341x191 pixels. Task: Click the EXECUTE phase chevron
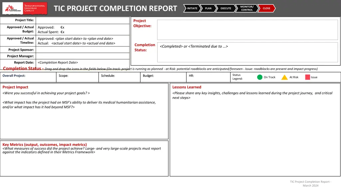click(226, 8)
